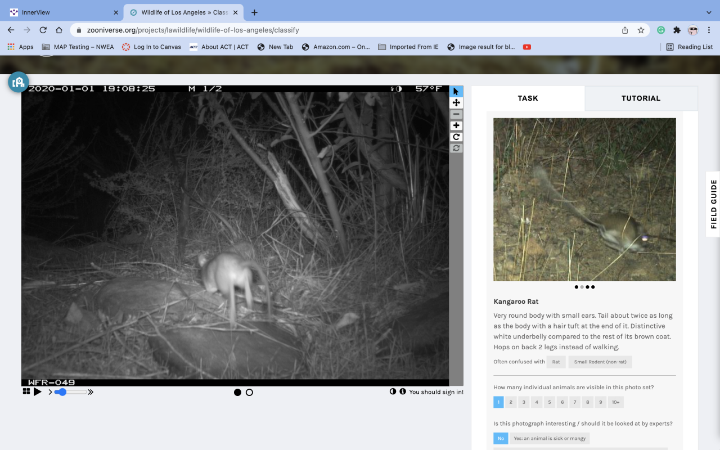Open the Log In to Canvas bookmark
The height and width of the screenshot is (450, 720).
(x=151, y=47)
